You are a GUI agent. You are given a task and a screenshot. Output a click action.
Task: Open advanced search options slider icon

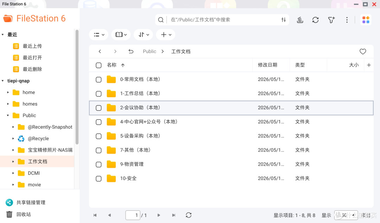pyautogui.click(x=284, y=20)
